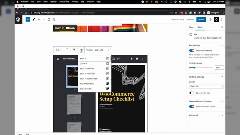Choose Slide in from right option
This screenshot has height=135, width=240.
[x=94, y=73]
